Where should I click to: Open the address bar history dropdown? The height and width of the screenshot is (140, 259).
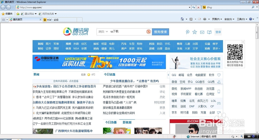[x=190, y=7]
